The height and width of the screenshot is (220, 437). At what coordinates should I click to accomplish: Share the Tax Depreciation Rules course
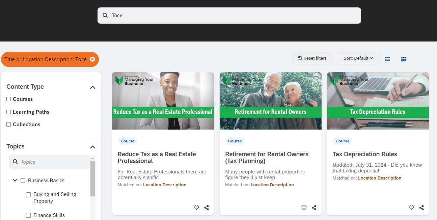(421, 208)
